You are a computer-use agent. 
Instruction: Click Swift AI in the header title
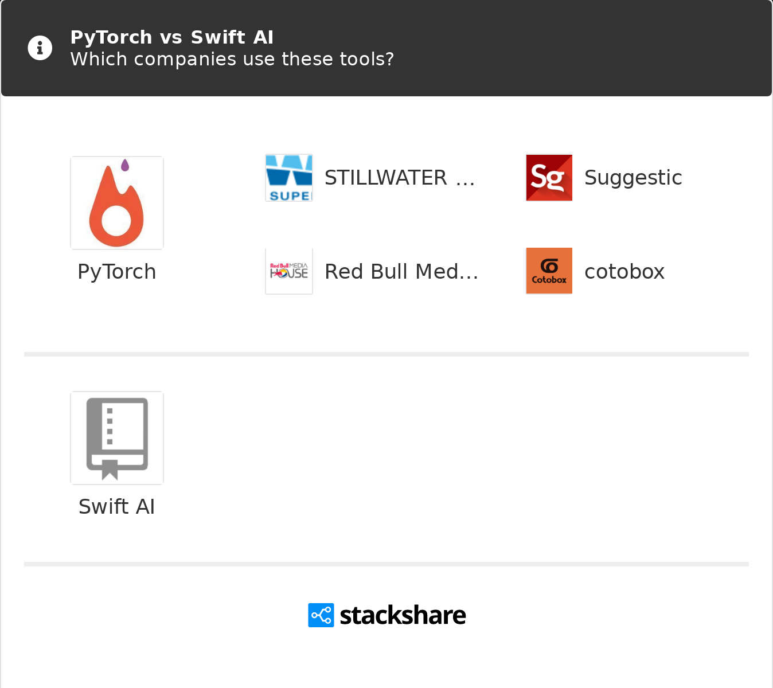[x=232, y=37]
